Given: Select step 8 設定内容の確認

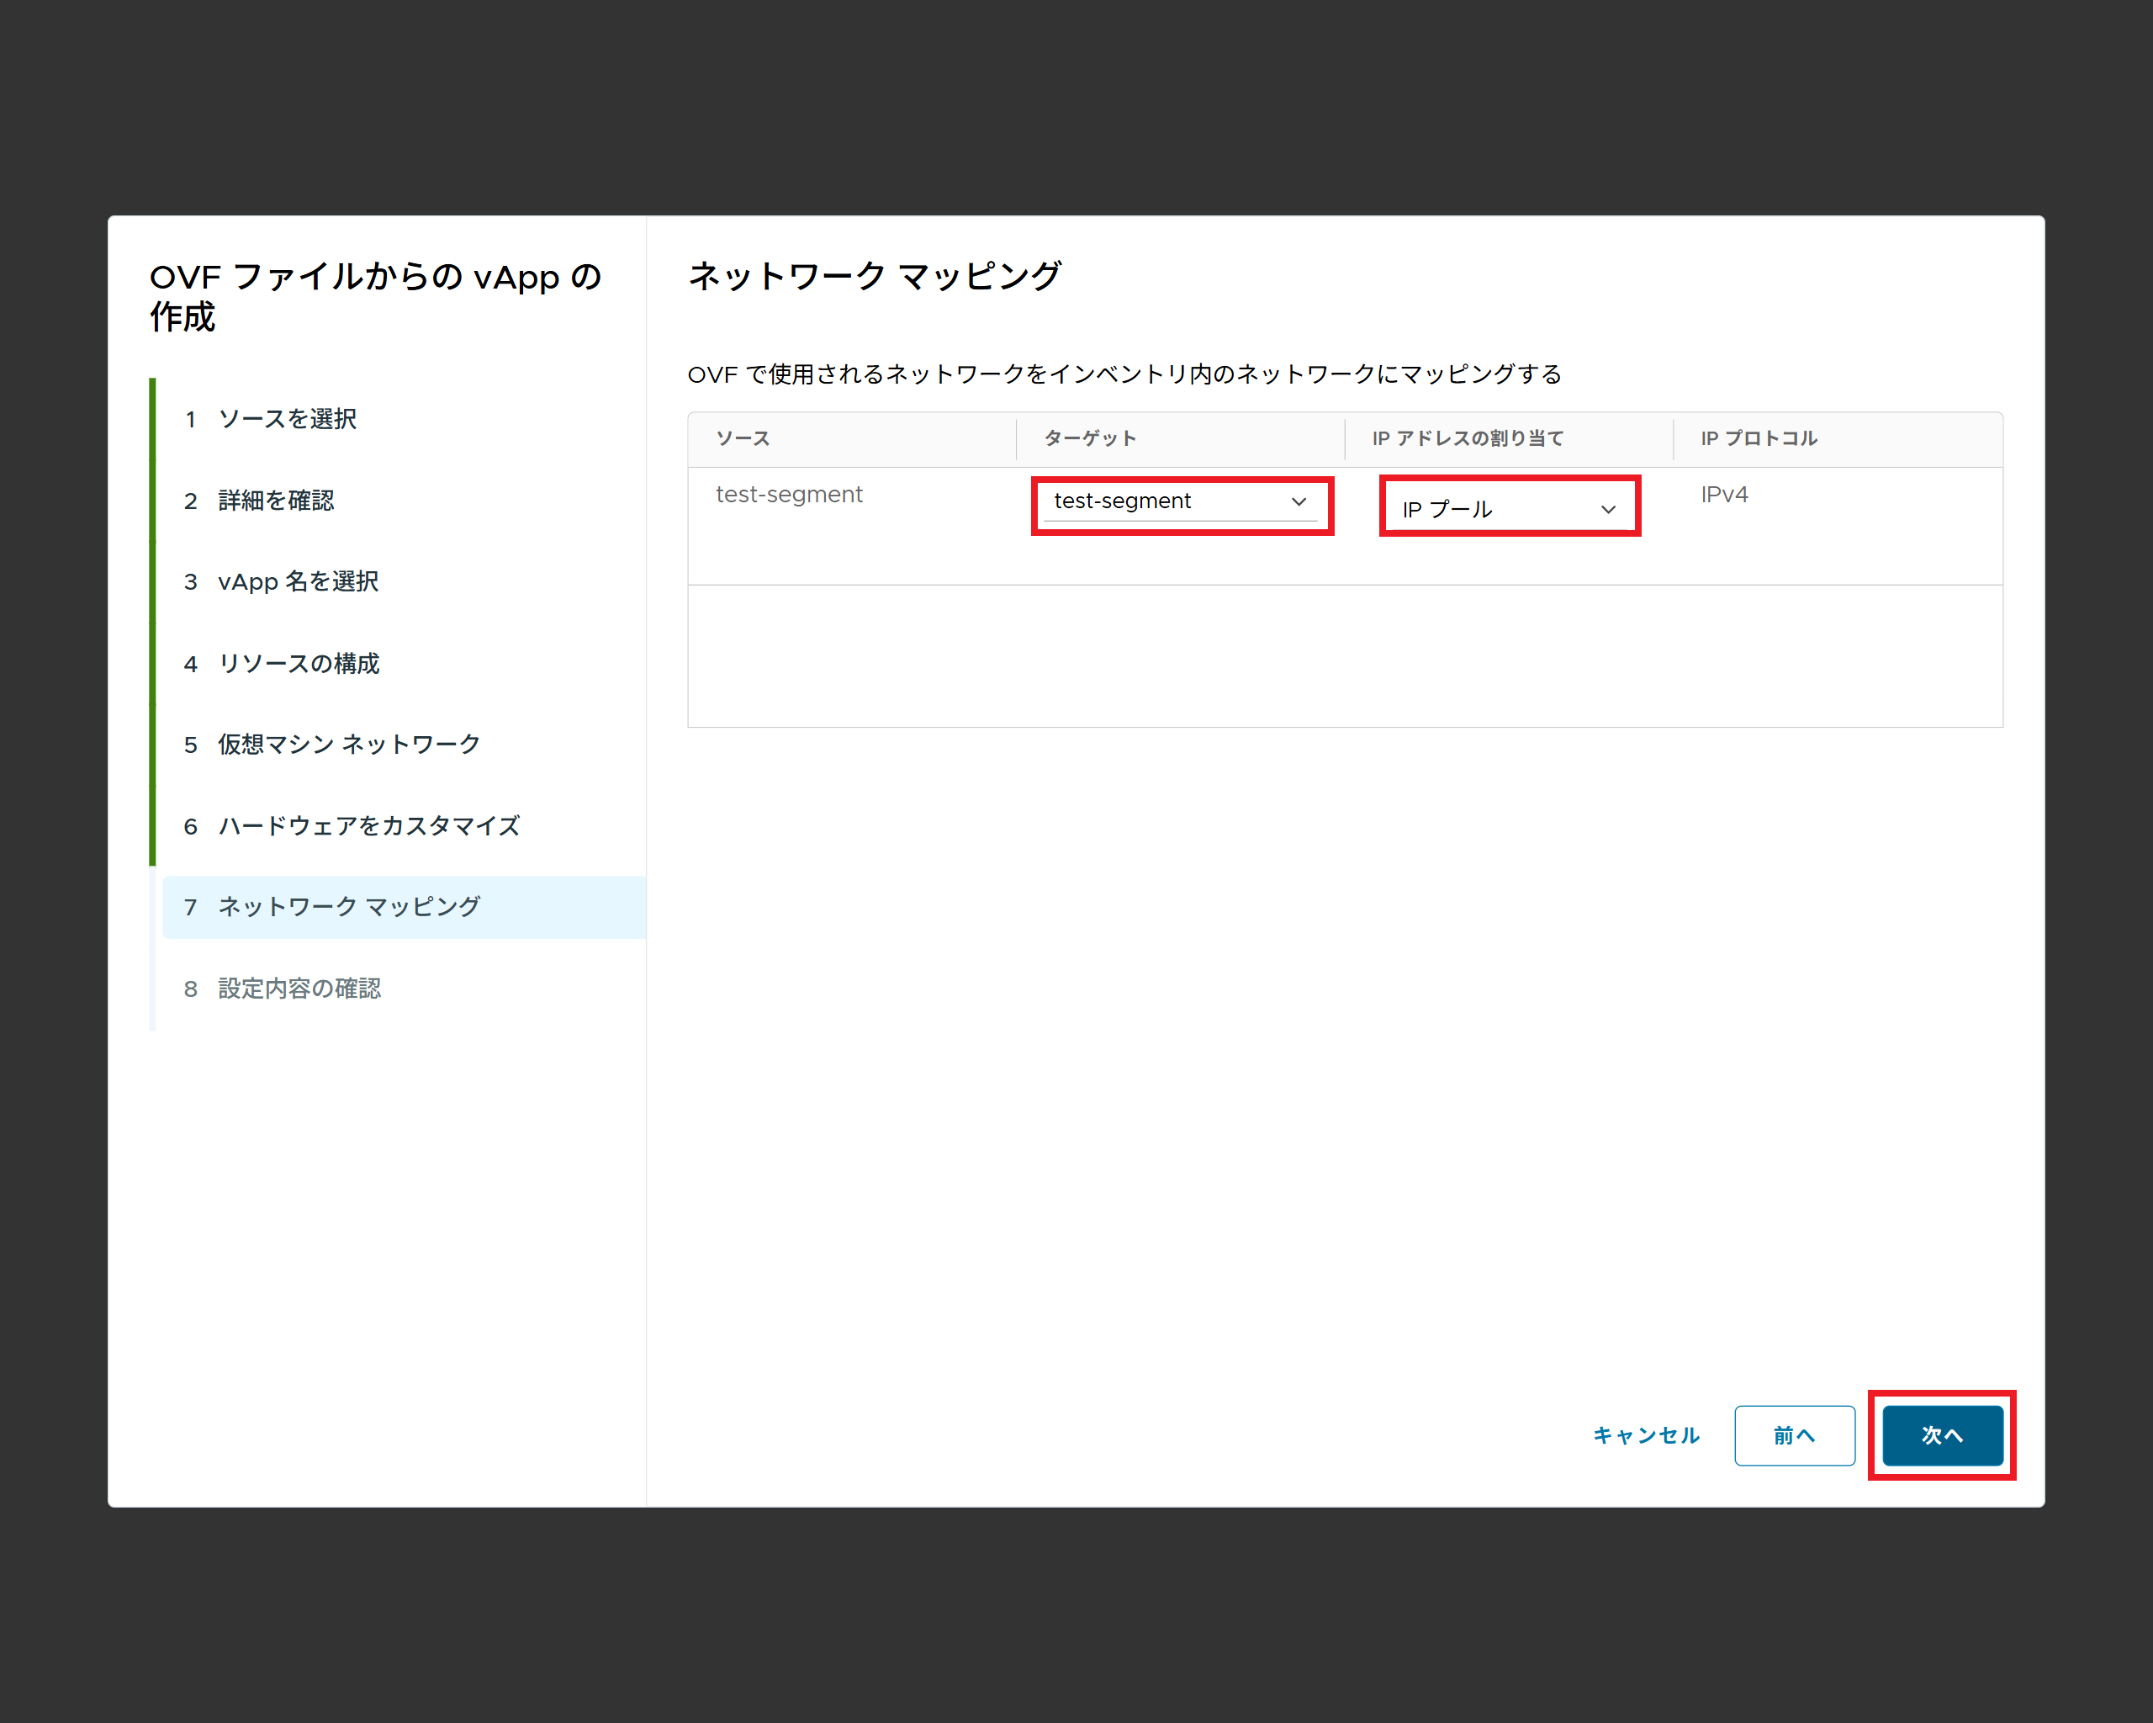Looking at the screenshot, I should coord(299,989).
